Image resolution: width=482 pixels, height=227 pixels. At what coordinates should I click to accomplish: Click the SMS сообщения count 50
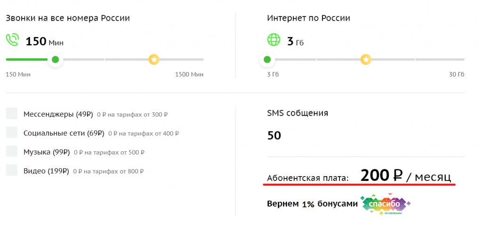(x=274, y=136)
